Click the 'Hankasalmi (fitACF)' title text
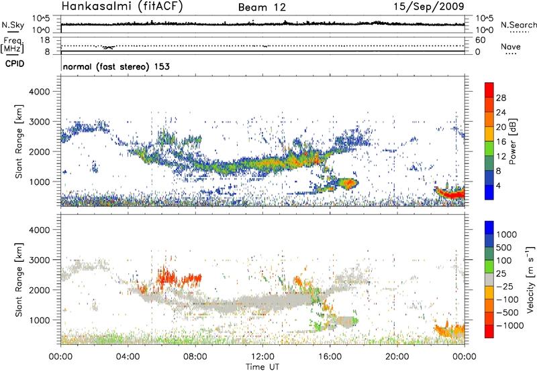The width and height of the screenshot is (537, 371). click(122, 6)
